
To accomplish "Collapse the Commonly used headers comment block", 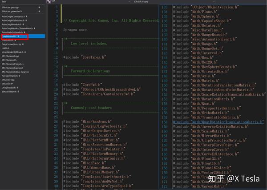I will [x=62, y=103].
